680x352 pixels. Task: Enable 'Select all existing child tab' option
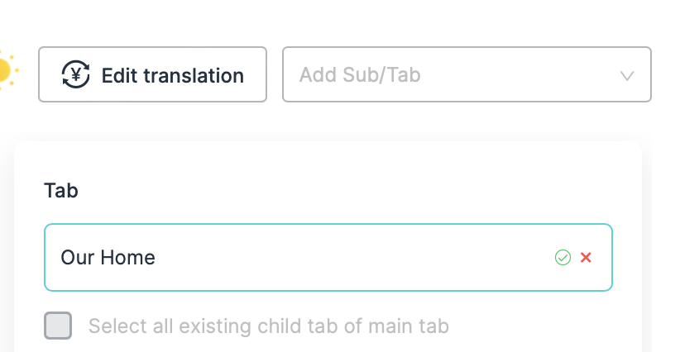[x=58, y=326]
